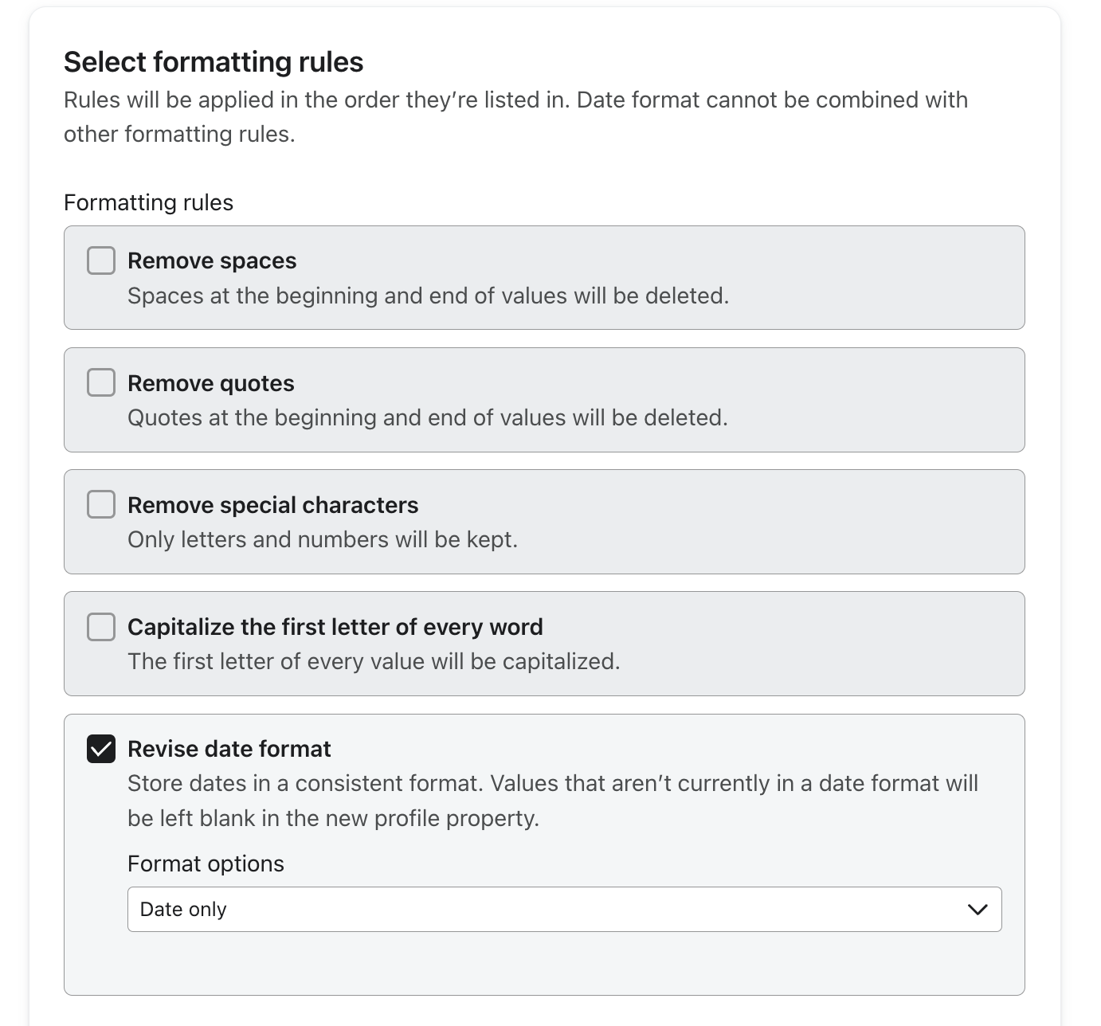Click the "Select formatting rules" heading
1101x1026 pixels.
click(x=214, y=62)
